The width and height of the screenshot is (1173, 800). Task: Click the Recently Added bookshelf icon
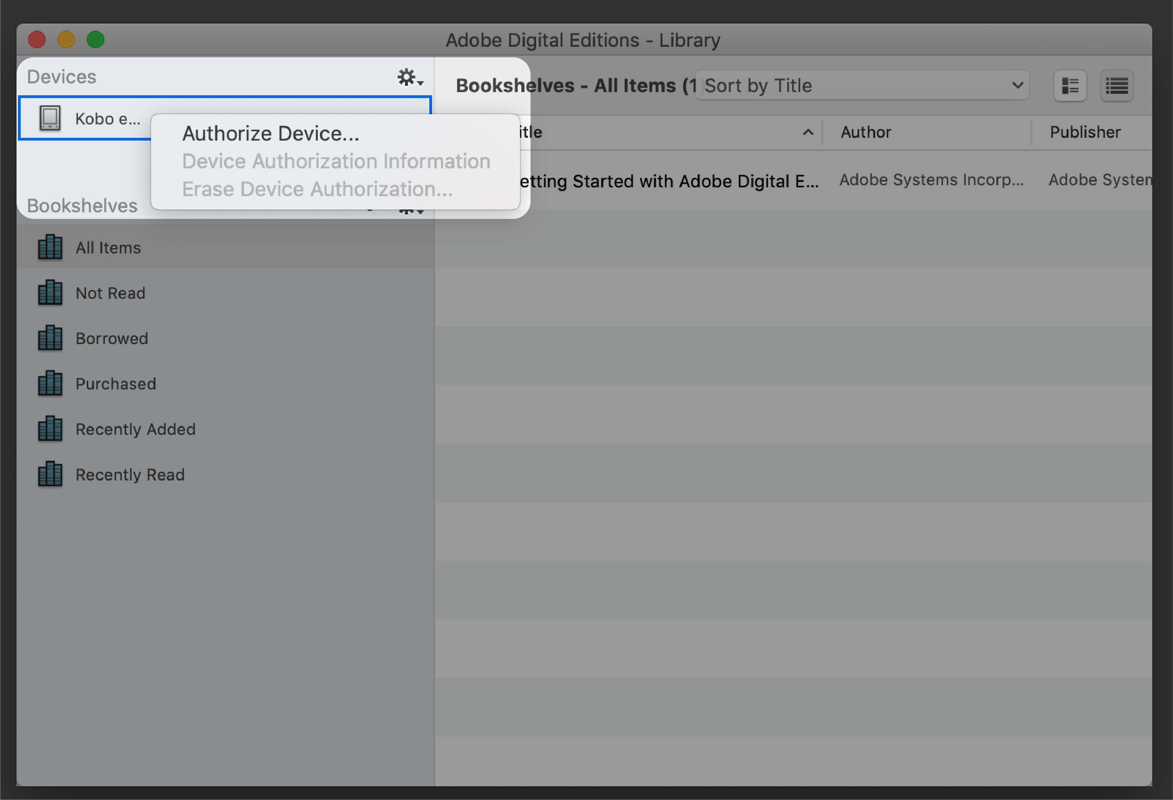[x=49, y=429]
